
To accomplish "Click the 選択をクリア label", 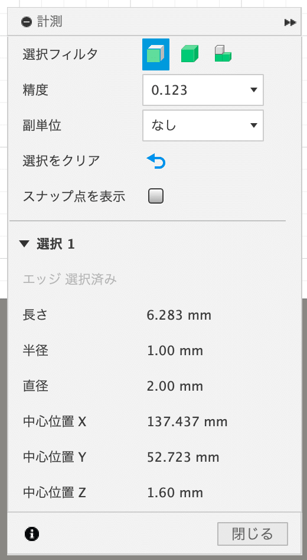I will pos(61,161).
